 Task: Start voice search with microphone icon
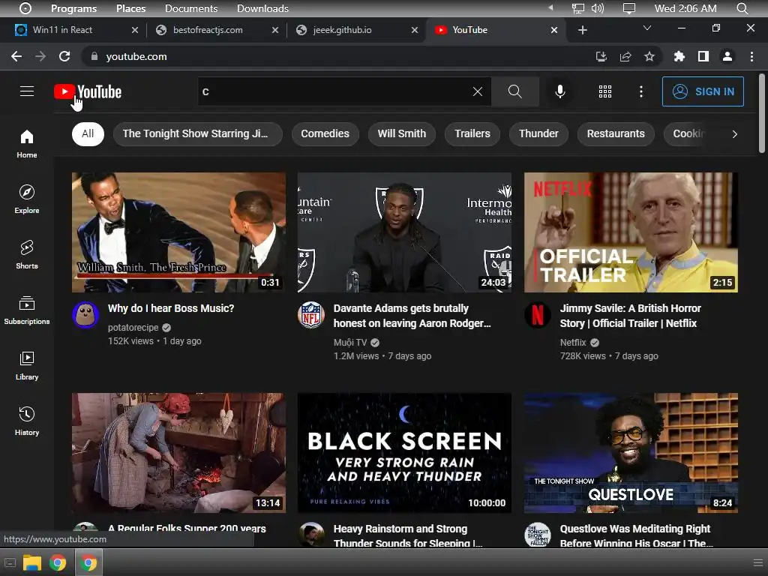point(559,91)
